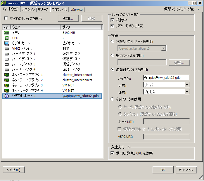Click the キャンセル button
Viewport: 204px width, 181px height.
186,170
